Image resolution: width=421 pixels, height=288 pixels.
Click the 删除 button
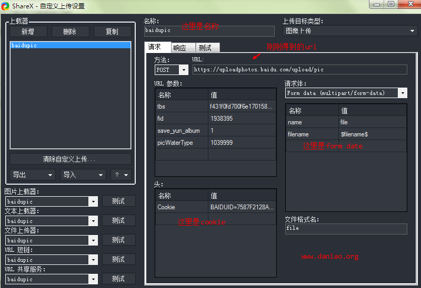coord(70,31)
